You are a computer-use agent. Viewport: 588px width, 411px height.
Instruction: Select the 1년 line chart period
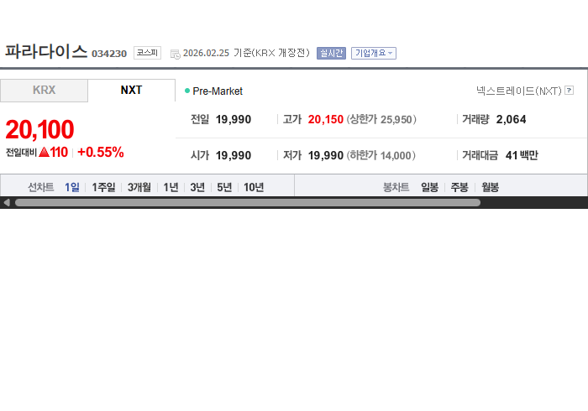(x=171, y=187)
